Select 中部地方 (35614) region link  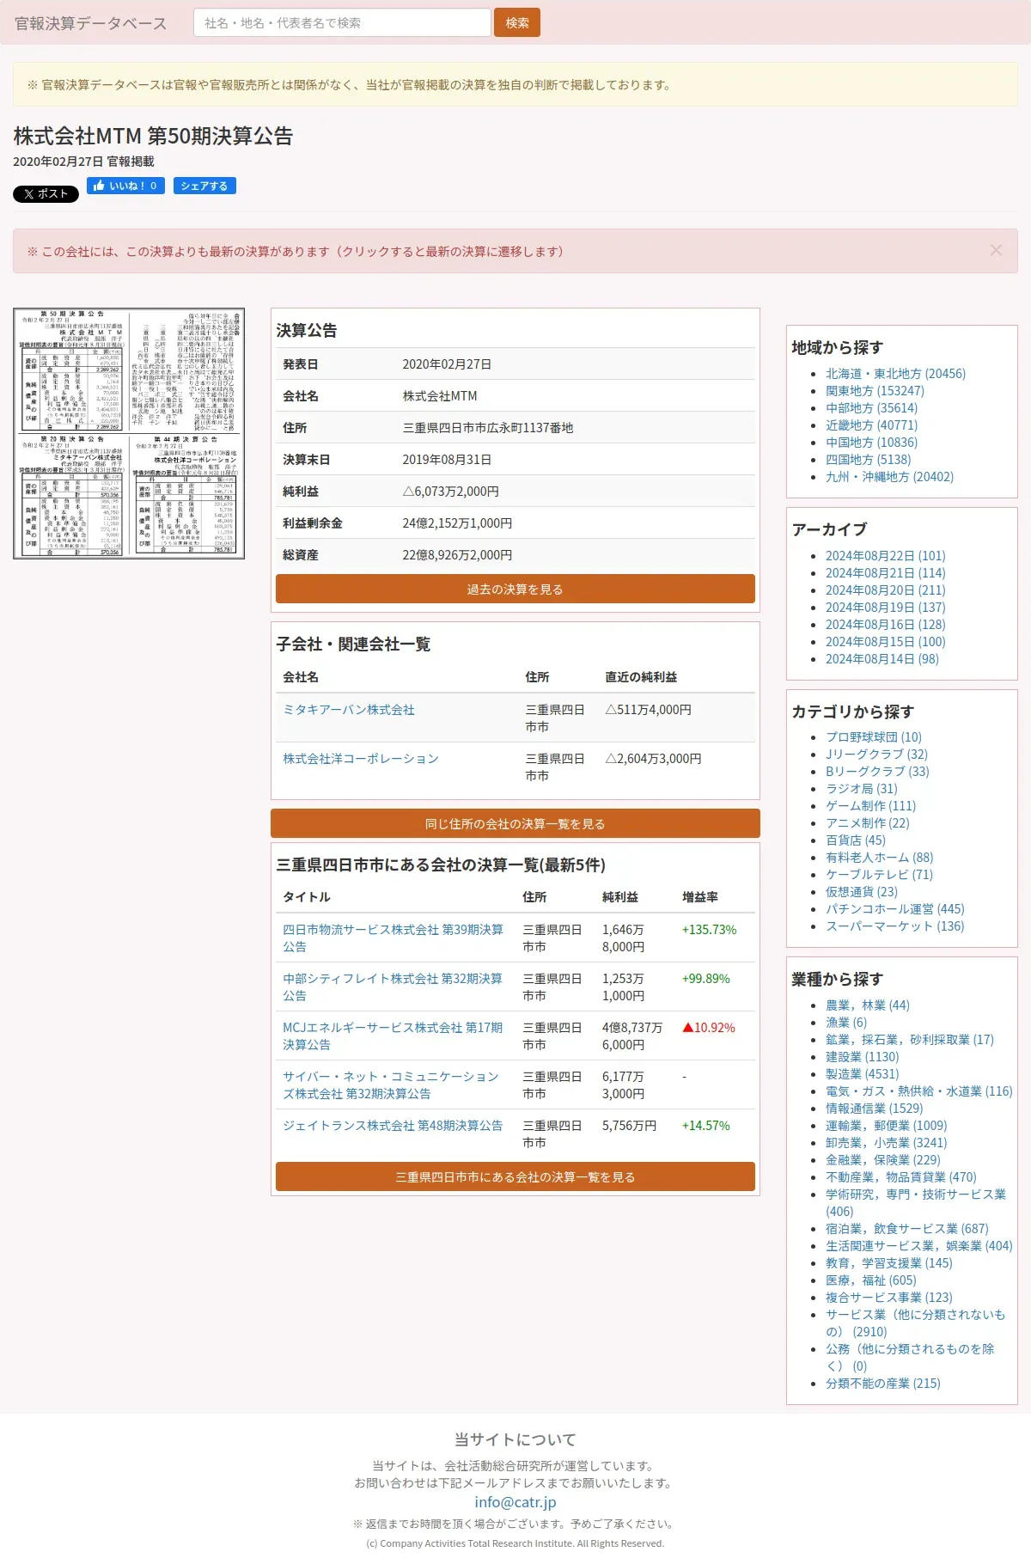click(871, 408)
